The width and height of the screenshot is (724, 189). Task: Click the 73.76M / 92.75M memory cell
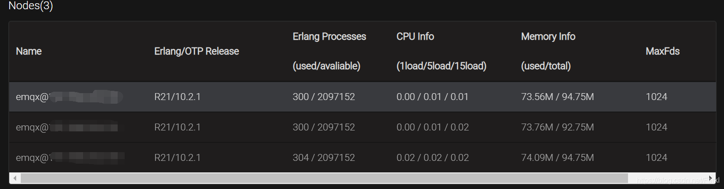557,127
